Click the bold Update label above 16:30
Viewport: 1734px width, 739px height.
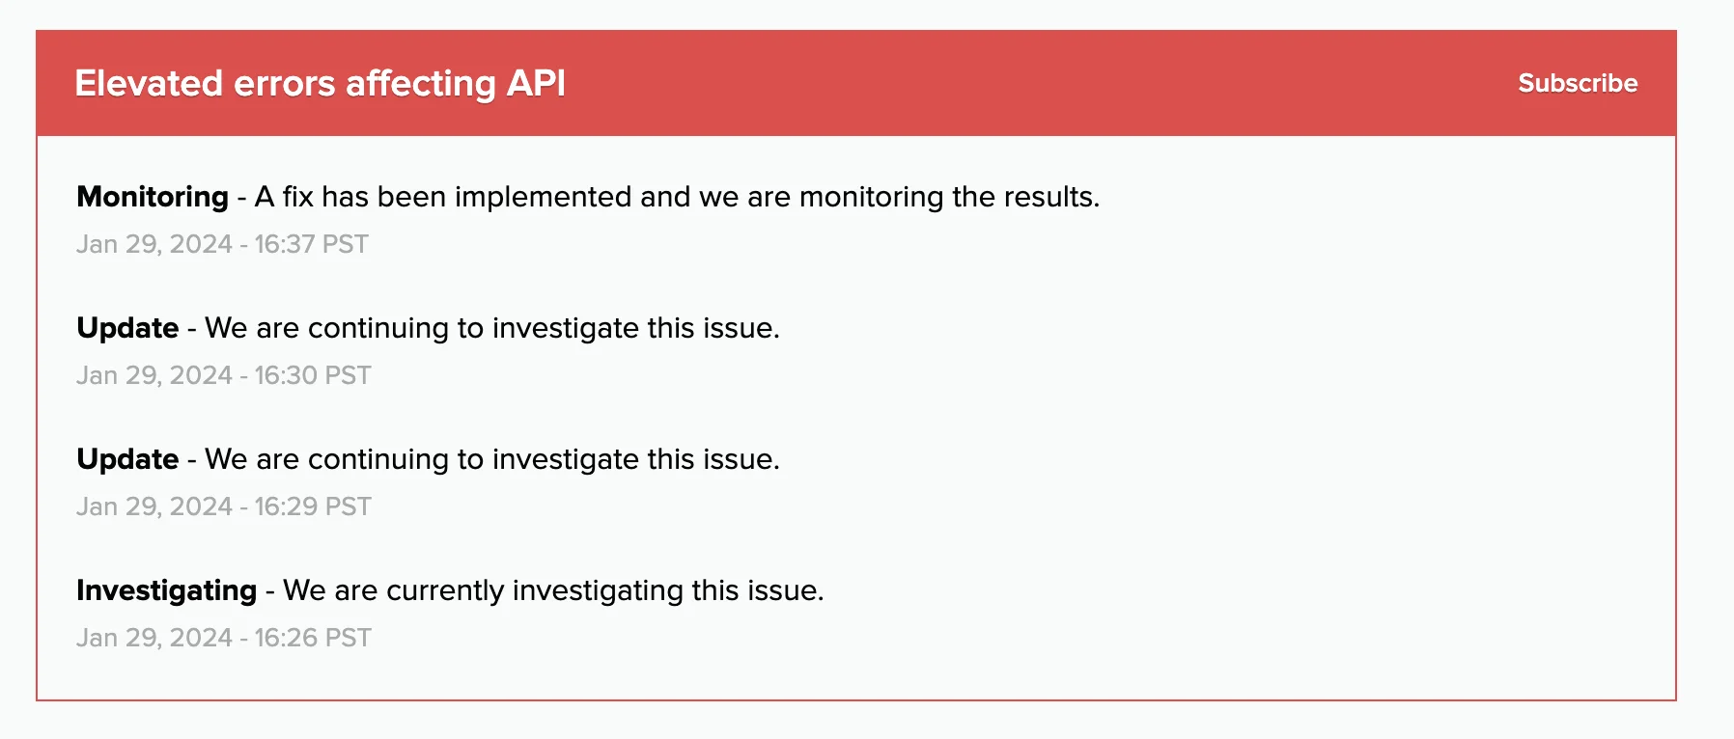(127, 328)
